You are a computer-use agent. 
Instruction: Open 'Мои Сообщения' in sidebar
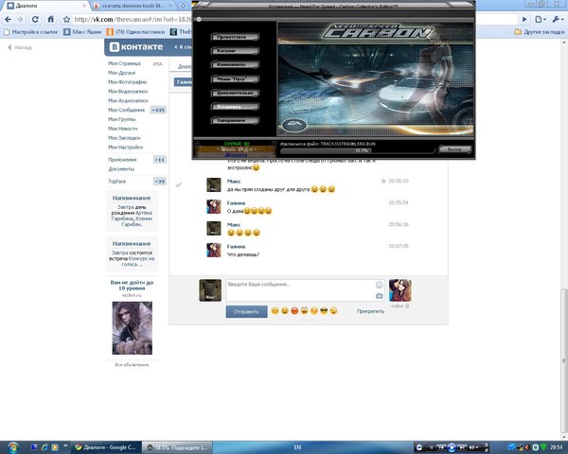click(x=127, y=110)
